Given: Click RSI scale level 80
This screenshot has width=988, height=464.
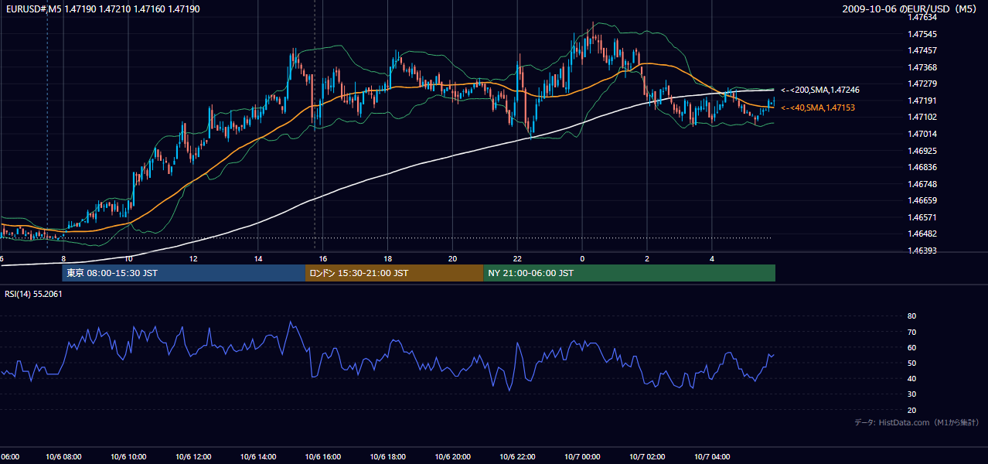Looking at the screenshot, I should 911,316.
